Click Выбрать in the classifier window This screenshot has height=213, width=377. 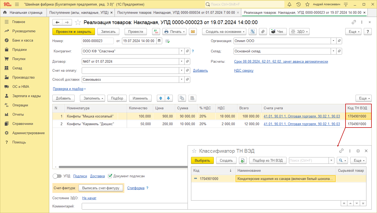[202, 160]
